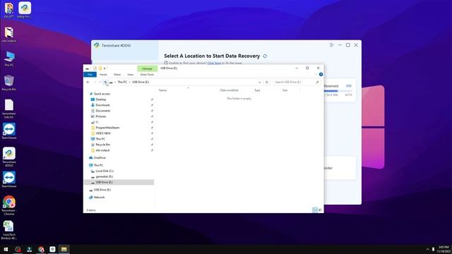Click the taskbar clock and date
Screen dimensions: 452x254
coord(444,249)
